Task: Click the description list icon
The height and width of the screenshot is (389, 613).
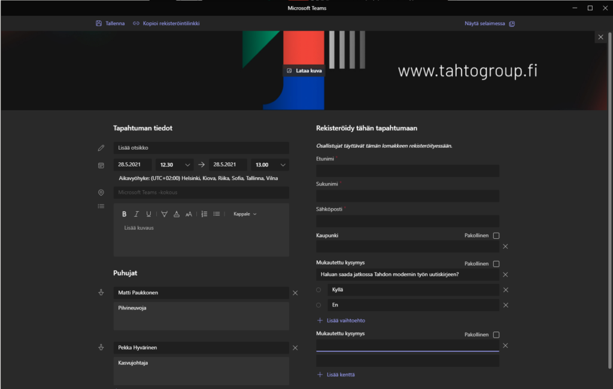Action: (x=101, y=206)
